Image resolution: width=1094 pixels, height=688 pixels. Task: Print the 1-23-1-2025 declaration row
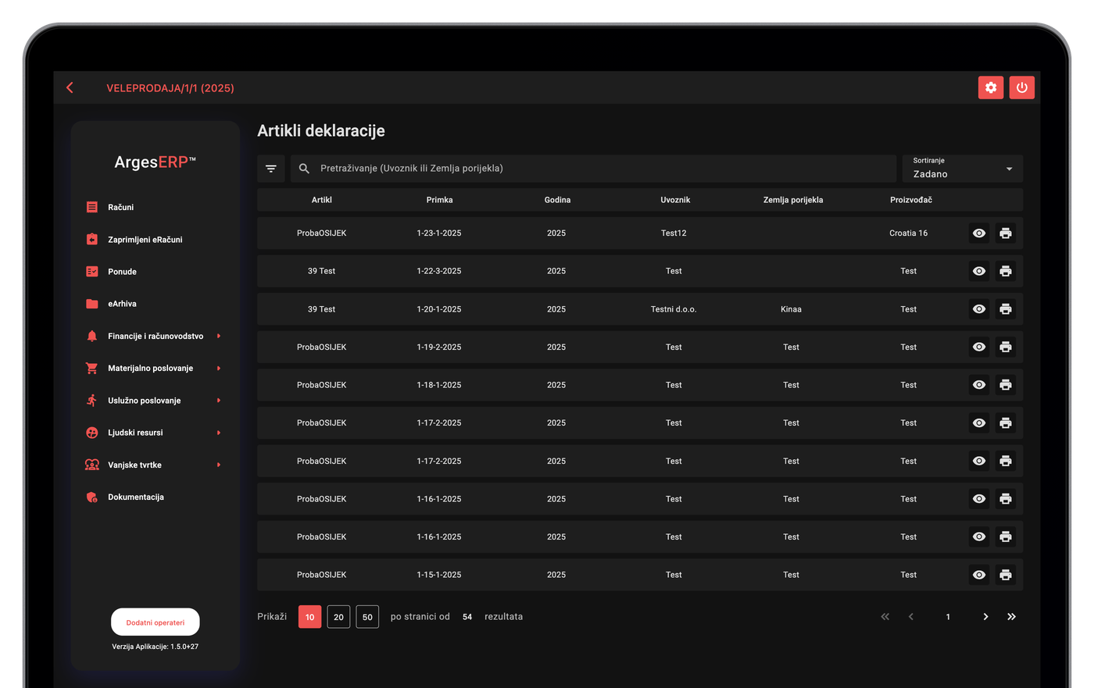click(x=1006, y=233)
